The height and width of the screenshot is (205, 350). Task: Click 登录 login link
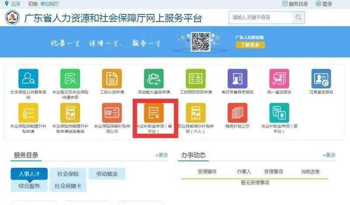[x=324, y=4]
